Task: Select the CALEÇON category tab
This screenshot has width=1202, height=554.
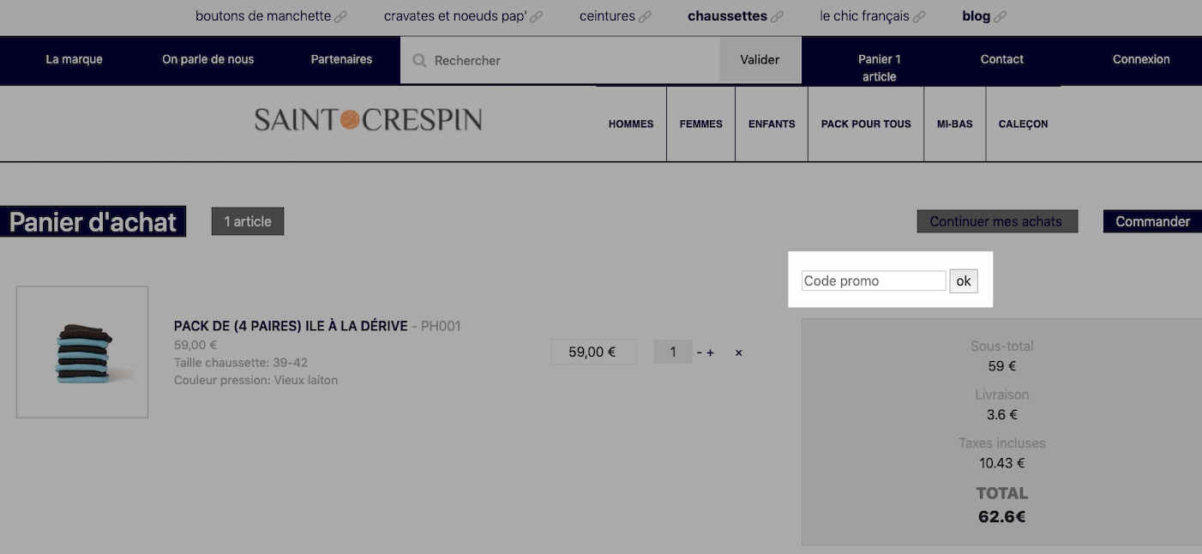Action: (x=1024, y=123)
